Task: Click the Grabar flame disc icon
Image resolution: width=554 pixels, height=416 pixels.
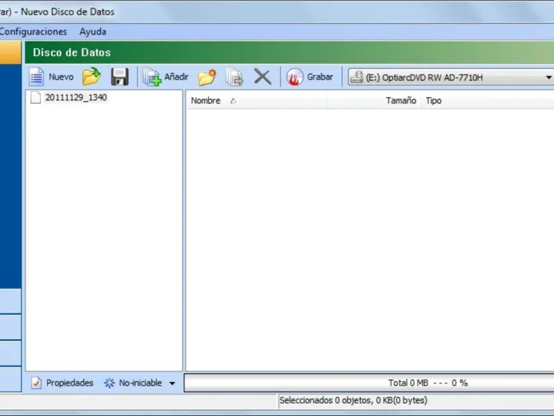Action: pyautogui.click(x=295, y=77)
